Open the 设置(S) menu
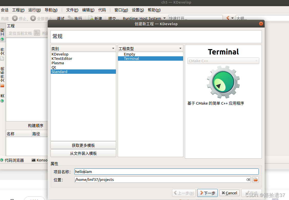The image size is (289, 200). (138, 10)
